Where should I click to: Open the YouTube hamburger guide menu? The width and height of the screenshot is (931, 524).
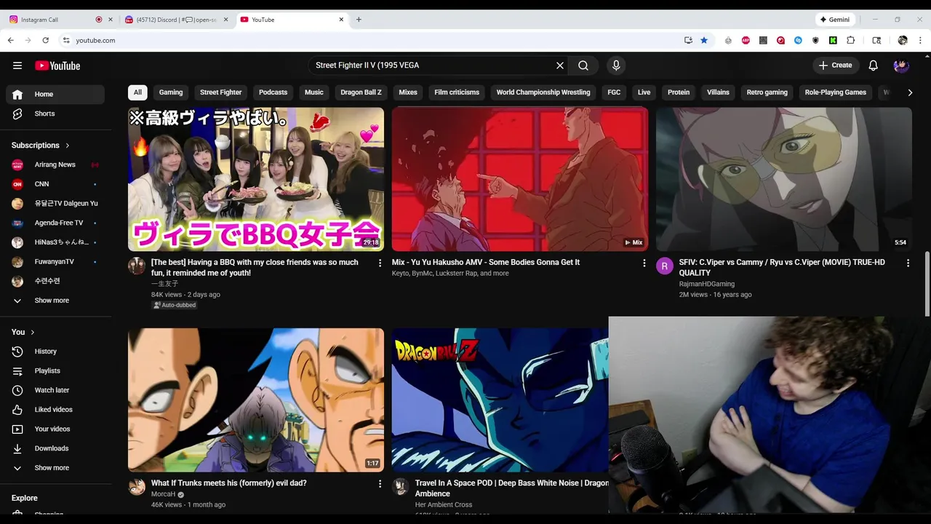(x=17, y=65)
